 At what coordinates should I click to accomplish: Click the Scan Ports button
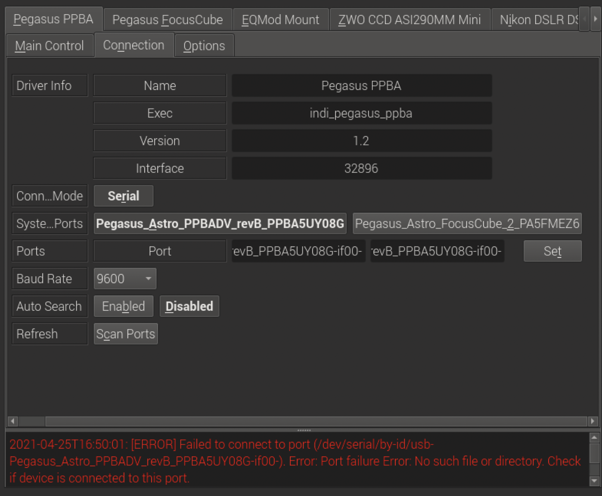[x=126, y=334]
